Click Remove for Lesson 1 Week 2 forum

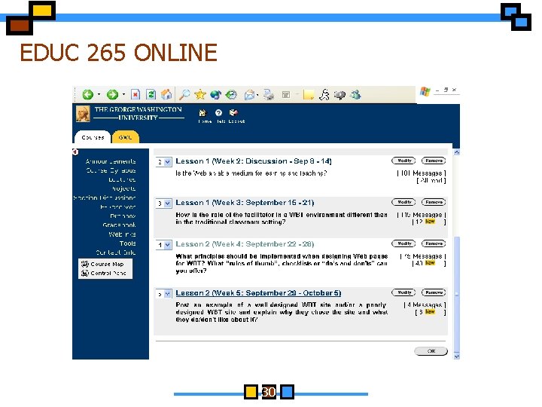click(x=434, y=161)
